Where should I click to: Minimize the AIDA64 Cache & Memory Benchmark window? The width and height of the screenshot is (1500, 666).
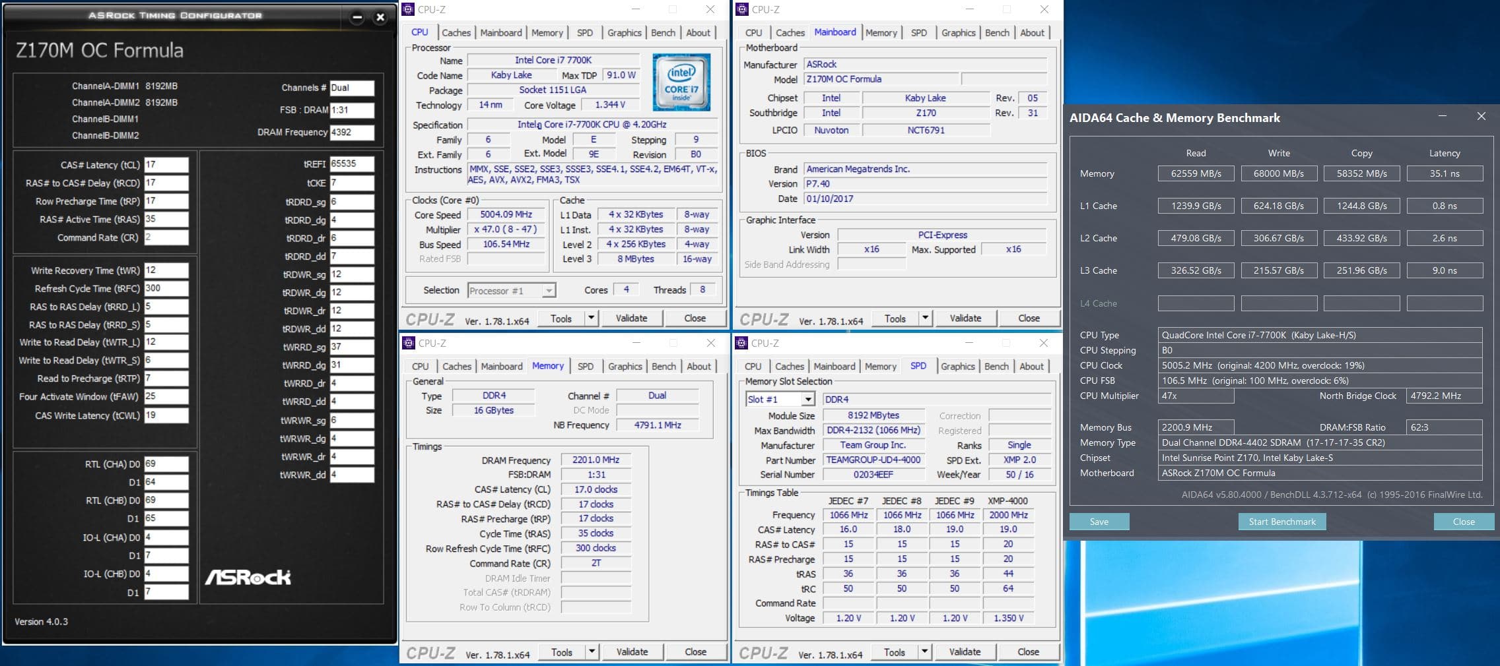[x=1443, y=117]
